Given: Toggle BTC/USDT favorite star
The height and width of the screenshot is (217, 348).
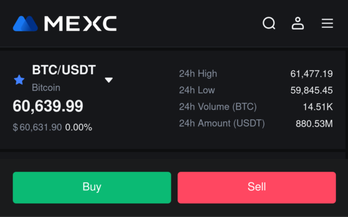Looking at the screenshot, I should coord(19,80).
